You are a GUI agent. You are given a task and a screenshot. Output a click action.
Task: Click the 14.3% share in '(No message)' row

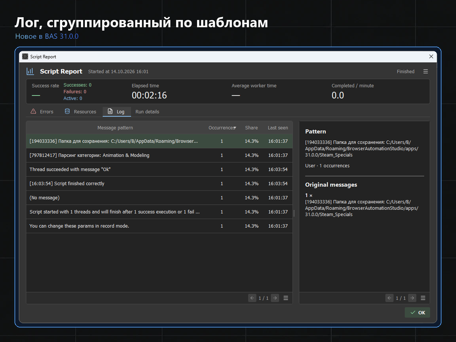click(252, 198)
